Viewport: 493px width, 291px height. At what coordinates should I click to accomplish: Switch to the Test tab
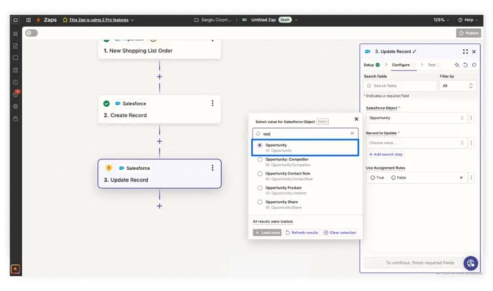(x=434, y=65)
